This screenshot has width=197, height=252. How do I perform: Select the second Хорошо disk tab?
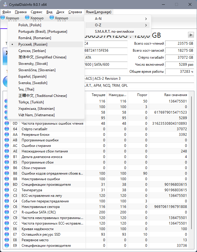click(34, 18)
